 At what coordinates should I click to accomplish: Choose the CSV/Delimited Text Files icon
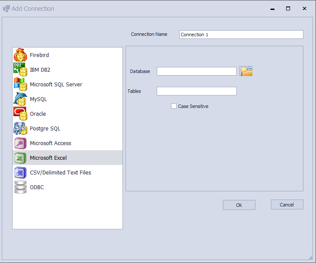(x=20, y=172)
